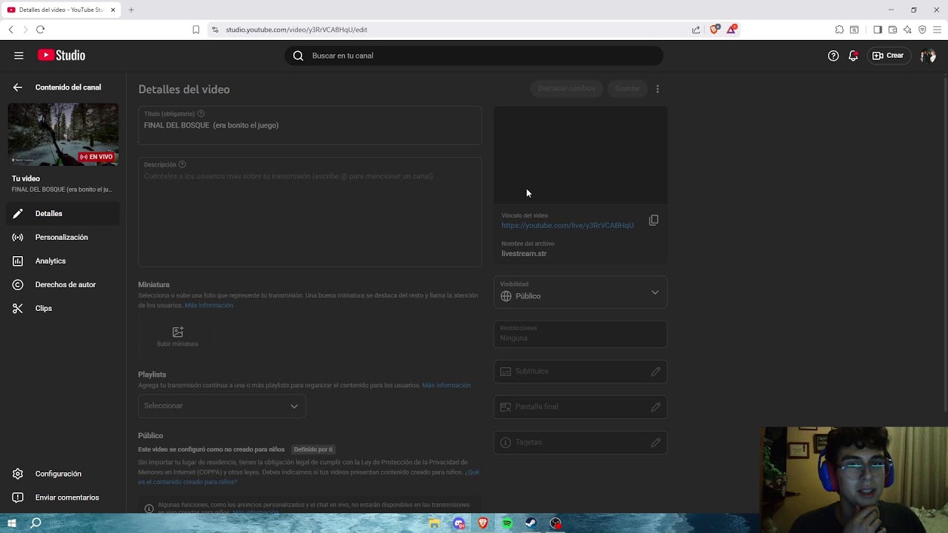Close the Detalles del video tab

[113, 10]
